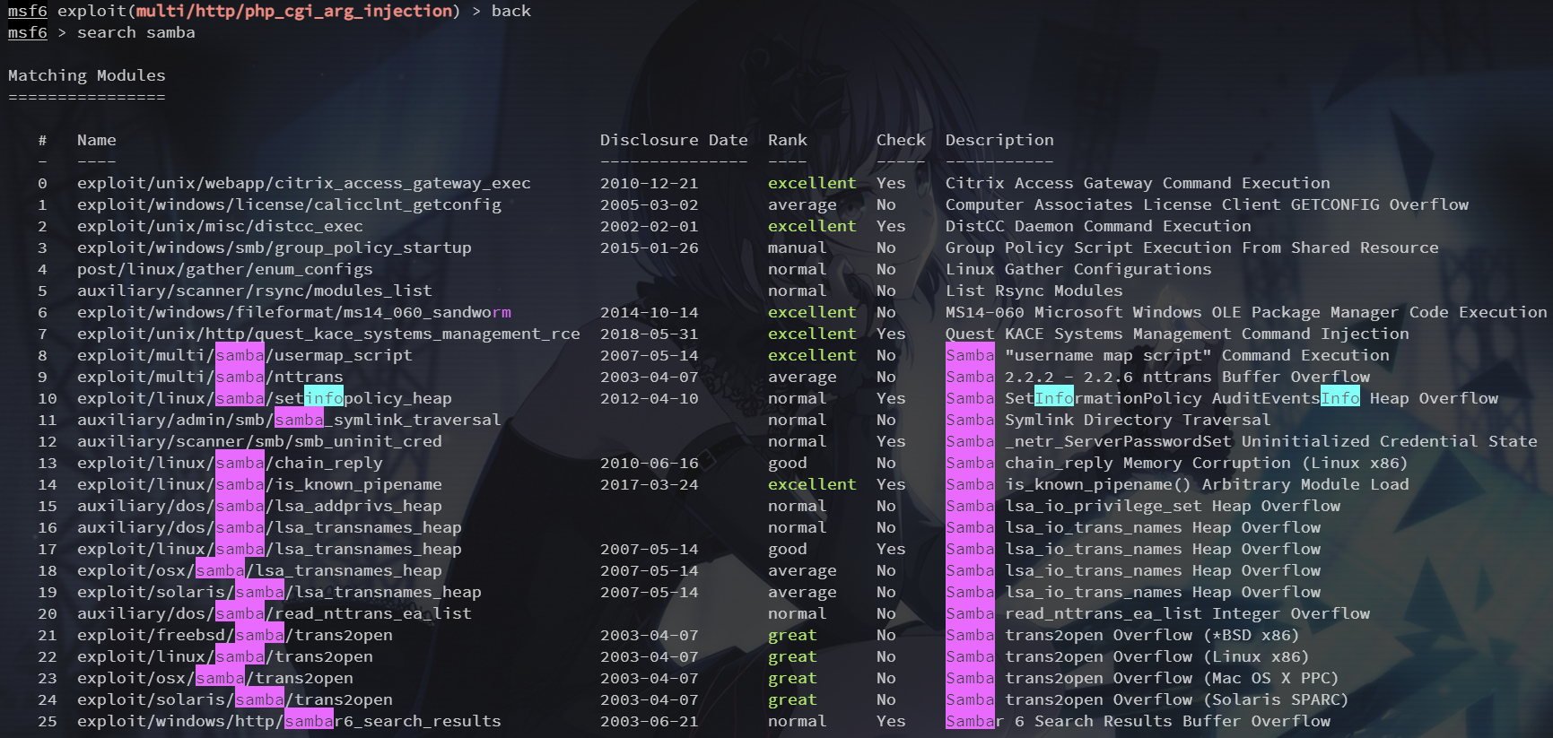This screenshot has height=738, width=1553.
Task: Click disclosure date 2012-04-10
Action: click(x=650, y=398)
